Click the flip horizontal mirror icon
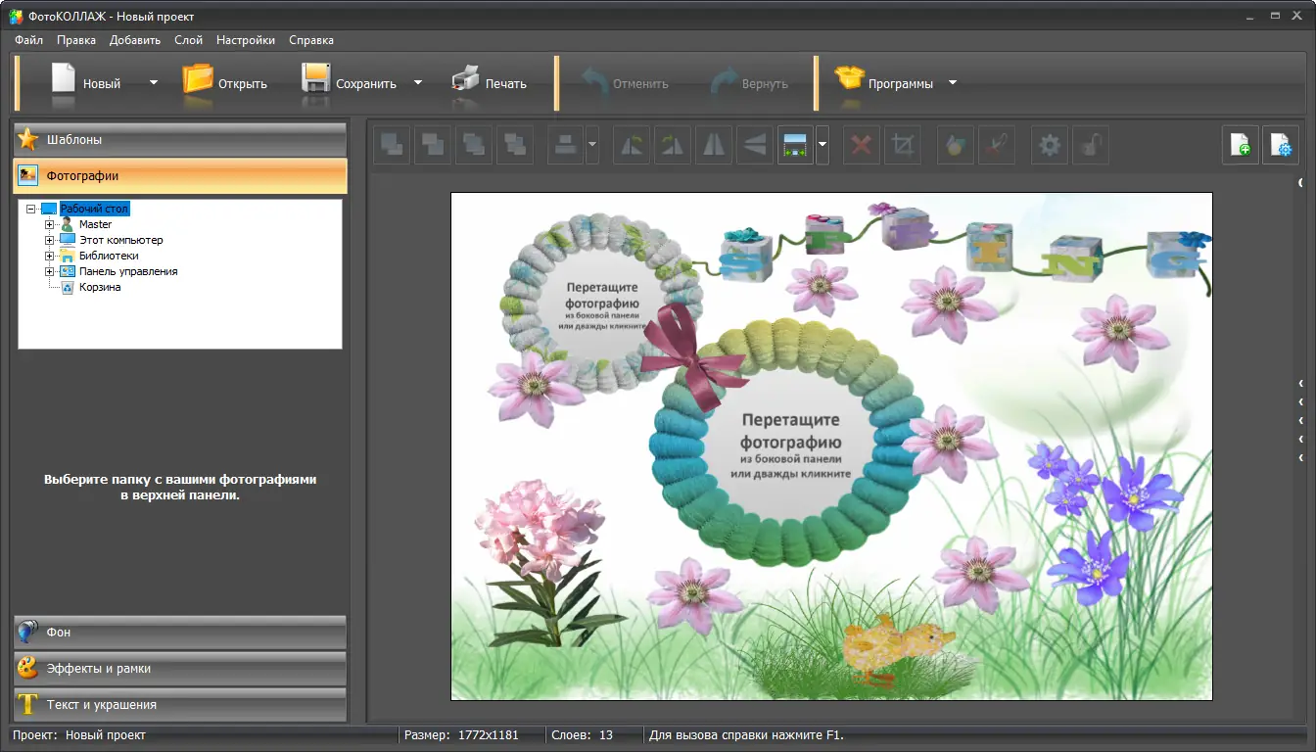1316x752 pixels. (713, 146)
